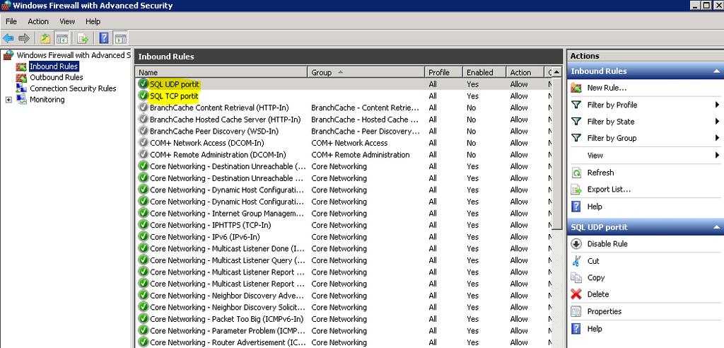Viewport: 724px width, 348px height.
Task: Sort by the Enabled column header
Action: pos(484,73)
